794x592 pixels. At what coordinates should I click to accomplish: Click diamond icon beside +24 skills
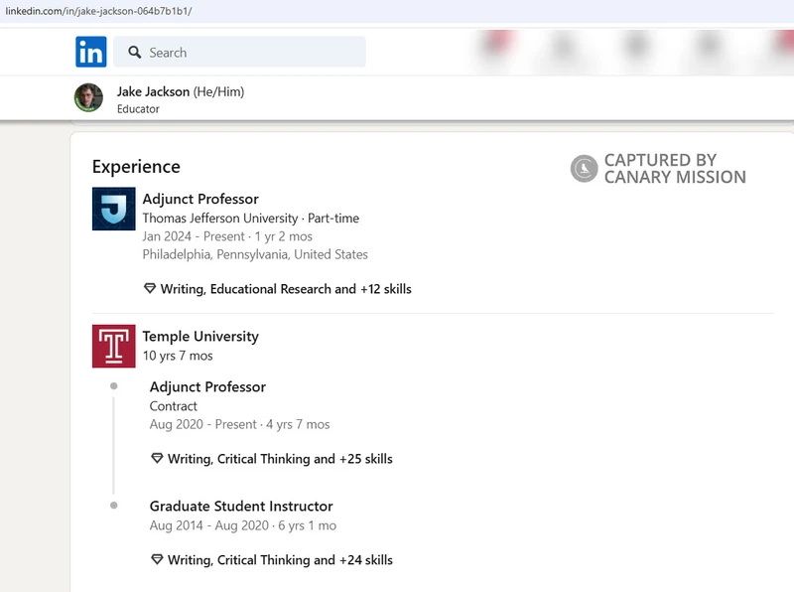pyautogui.click(x=157, y=560)
